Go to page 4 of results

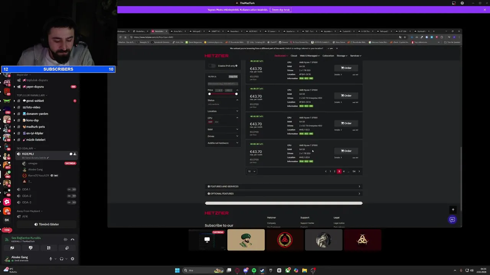pos(344,171)
